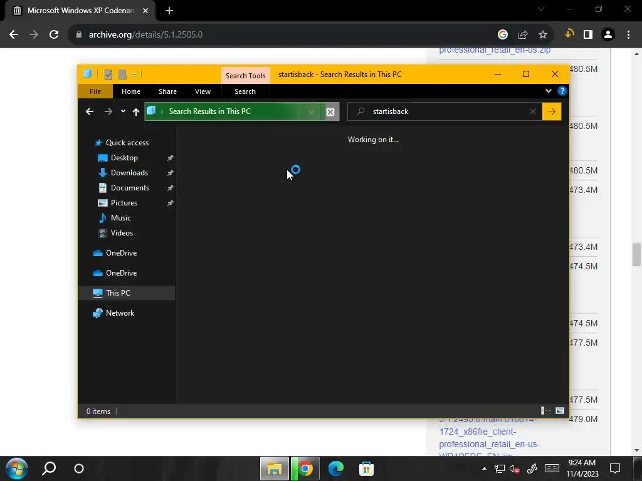
Task: Go up one folder level
Action: coord(136,111)
